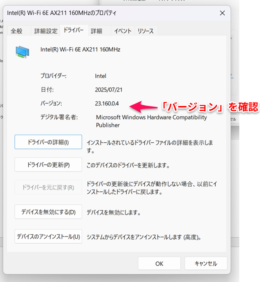The image size is (260, 282).
Task: Open the リソース tab
Action: coord(146,31)
